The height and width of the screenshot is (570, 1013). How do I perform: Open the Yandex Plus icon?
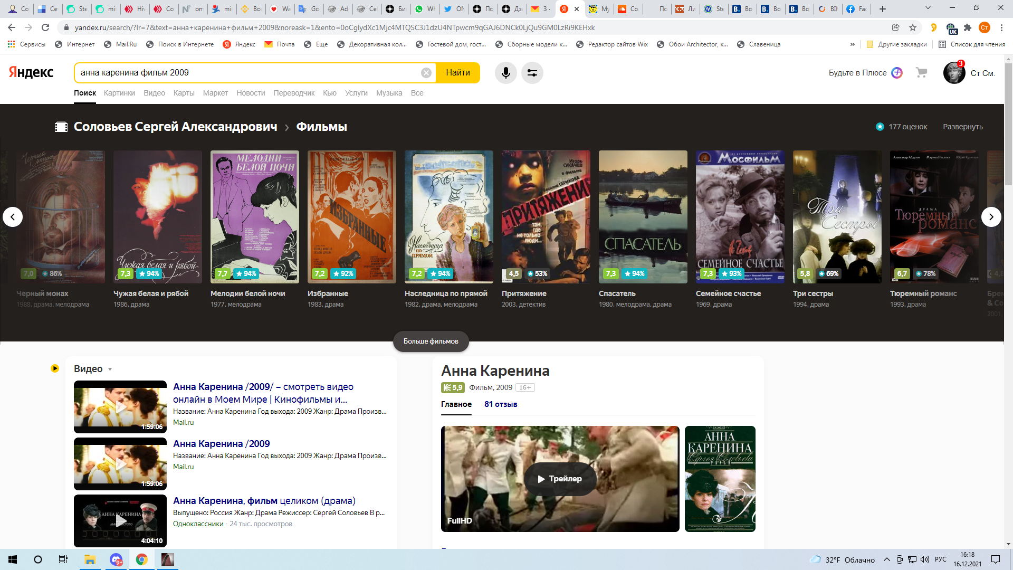897,73
